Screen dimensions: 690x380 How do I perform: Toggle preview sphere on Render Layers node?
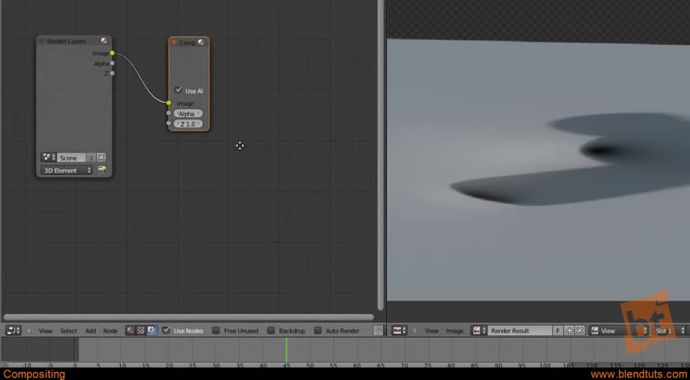click(104, 40)
